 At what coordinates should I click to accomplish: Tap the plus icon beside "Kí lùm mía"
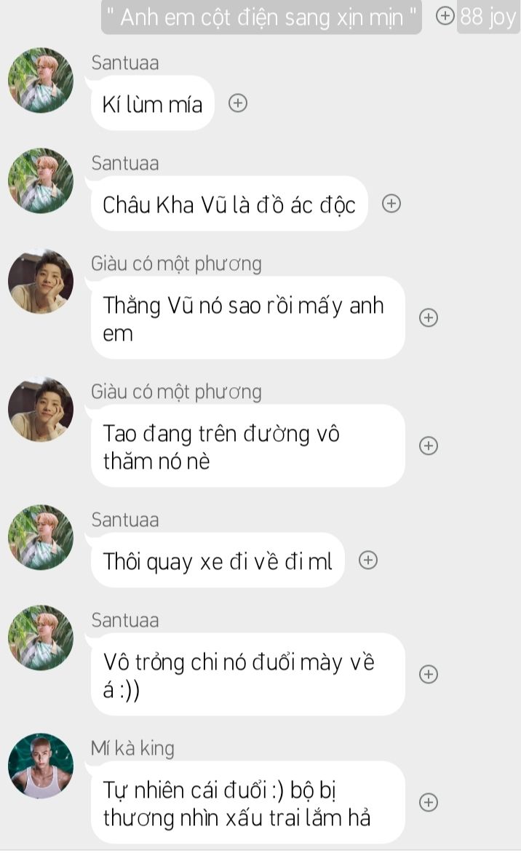[238, 103]
